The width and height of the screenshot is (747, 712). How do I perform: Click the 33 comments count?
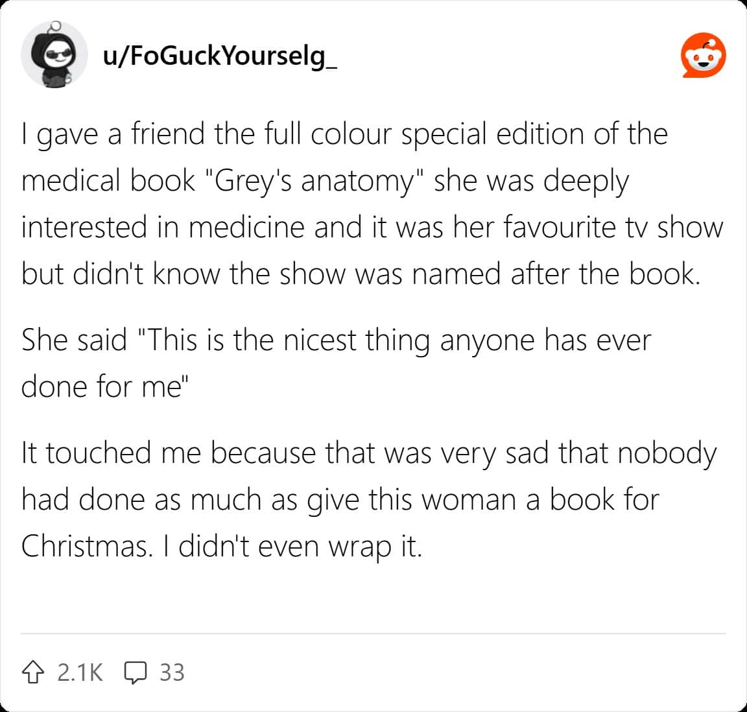click(172, 672)
